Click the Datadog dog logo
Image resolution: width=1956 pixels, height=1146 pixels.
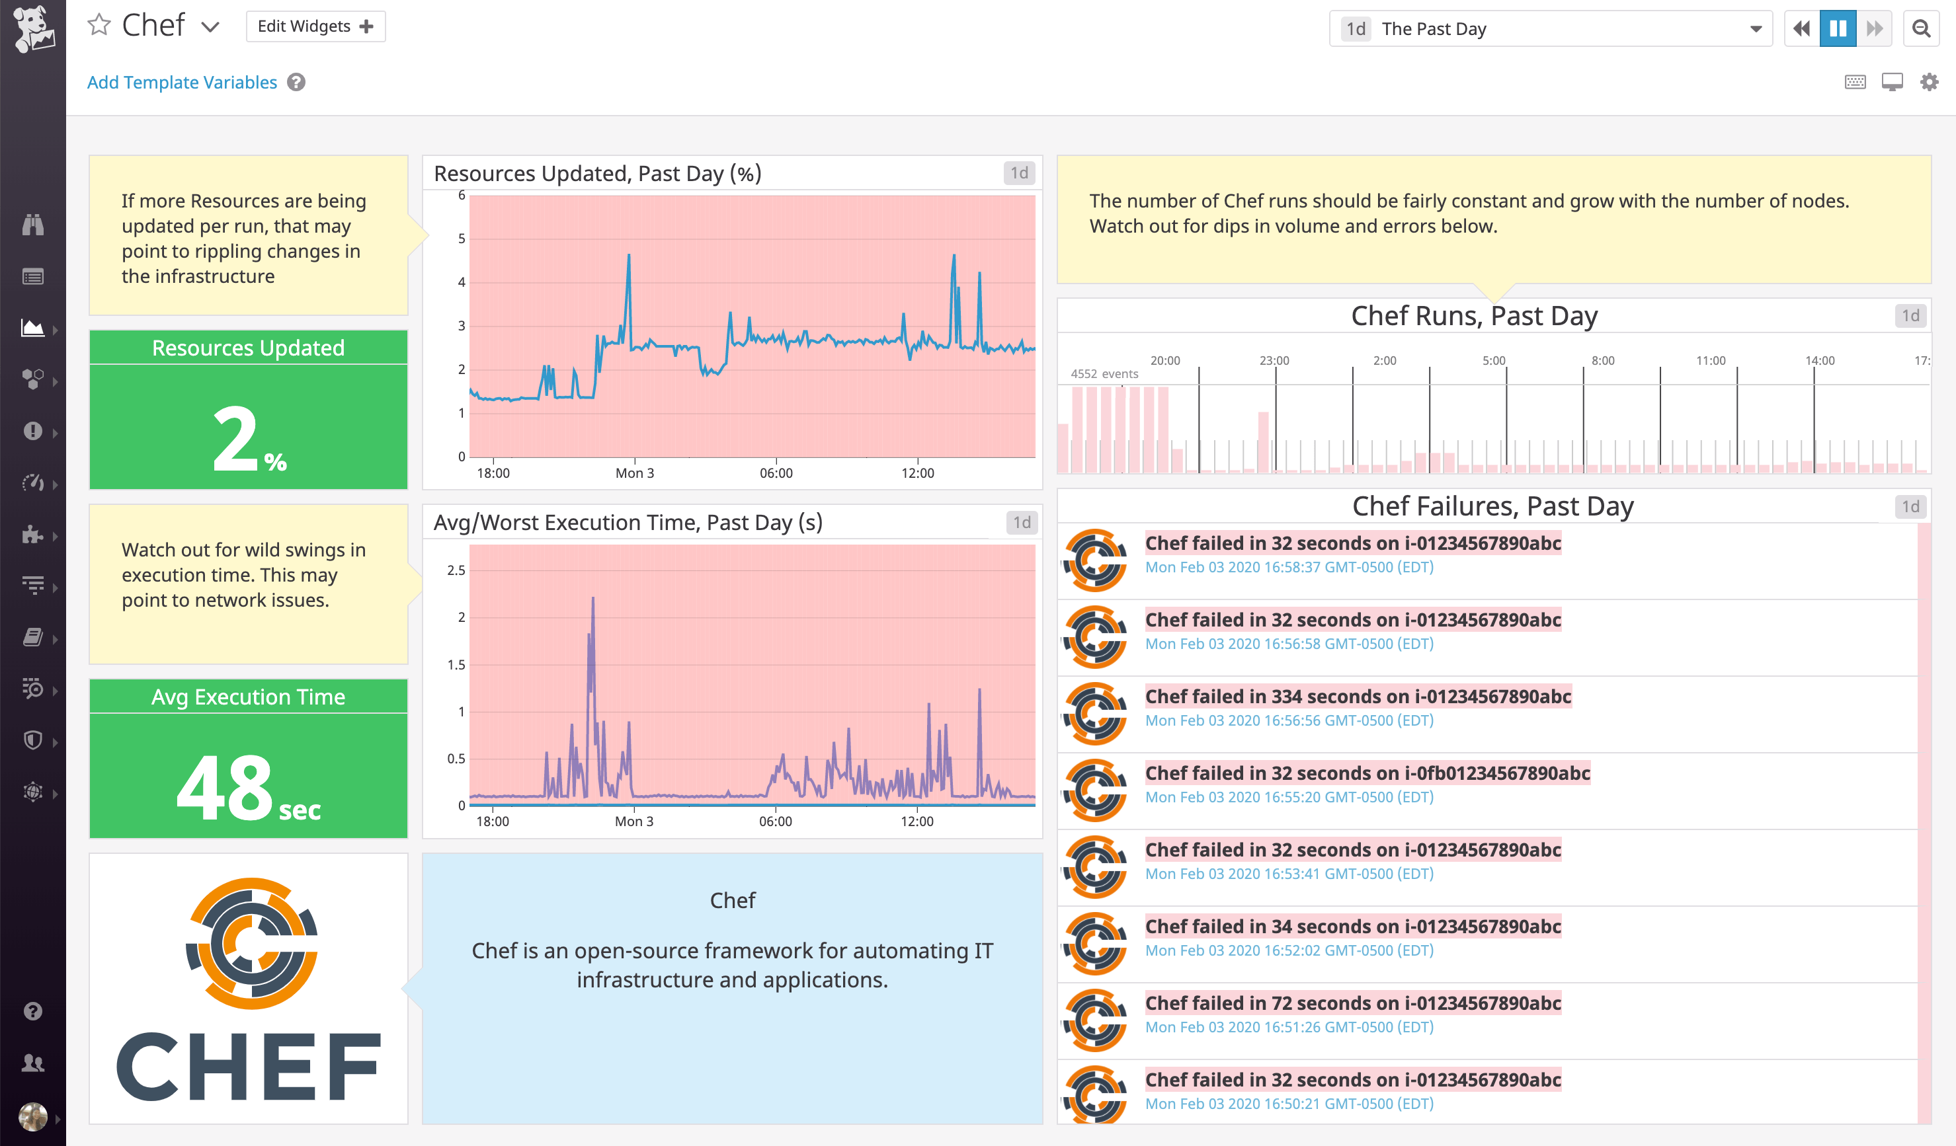pyautogui.click(x=34, y=30)
